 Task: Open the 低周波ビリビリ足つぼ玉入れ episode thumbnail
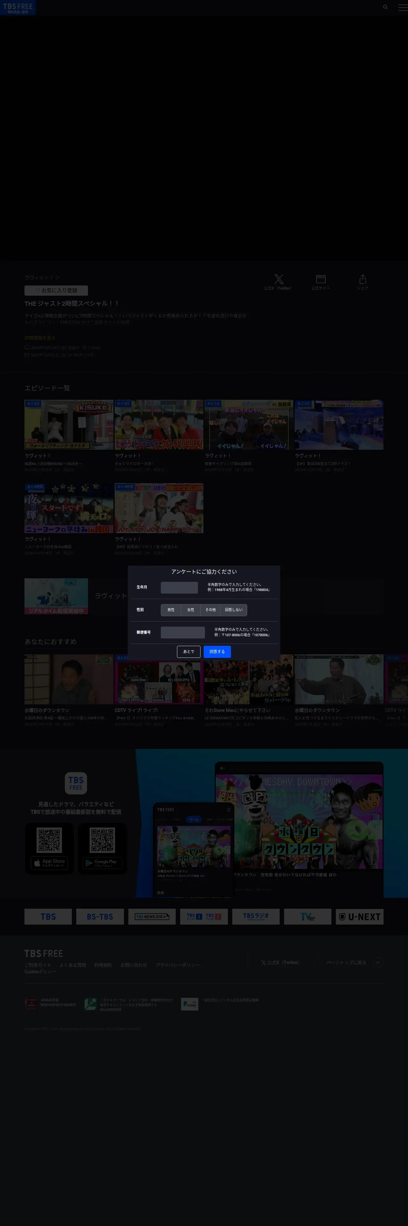pyautogui.click(x=159, y=508)
